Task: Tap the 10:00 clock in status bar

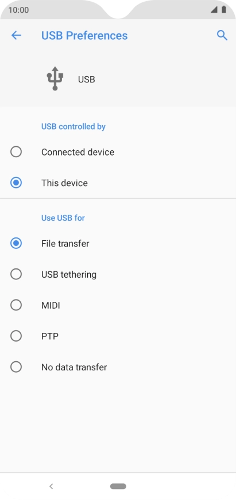Action: tap(18, 10)
